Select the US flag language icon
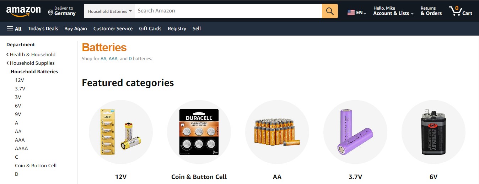 pos(351,12)
